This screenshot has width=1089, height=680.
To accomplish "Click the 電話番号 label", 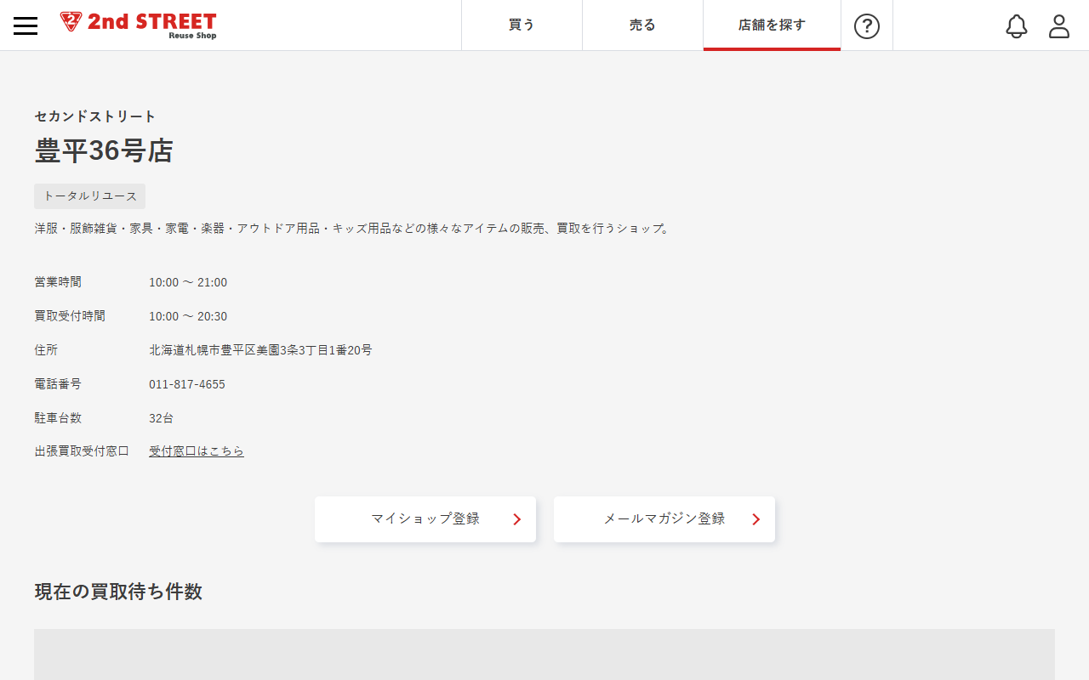I will pos(58,384).
